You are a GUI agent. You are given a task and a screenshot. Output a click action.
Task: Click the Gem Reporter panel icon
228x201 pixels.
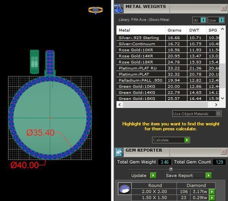coord(119,152)
